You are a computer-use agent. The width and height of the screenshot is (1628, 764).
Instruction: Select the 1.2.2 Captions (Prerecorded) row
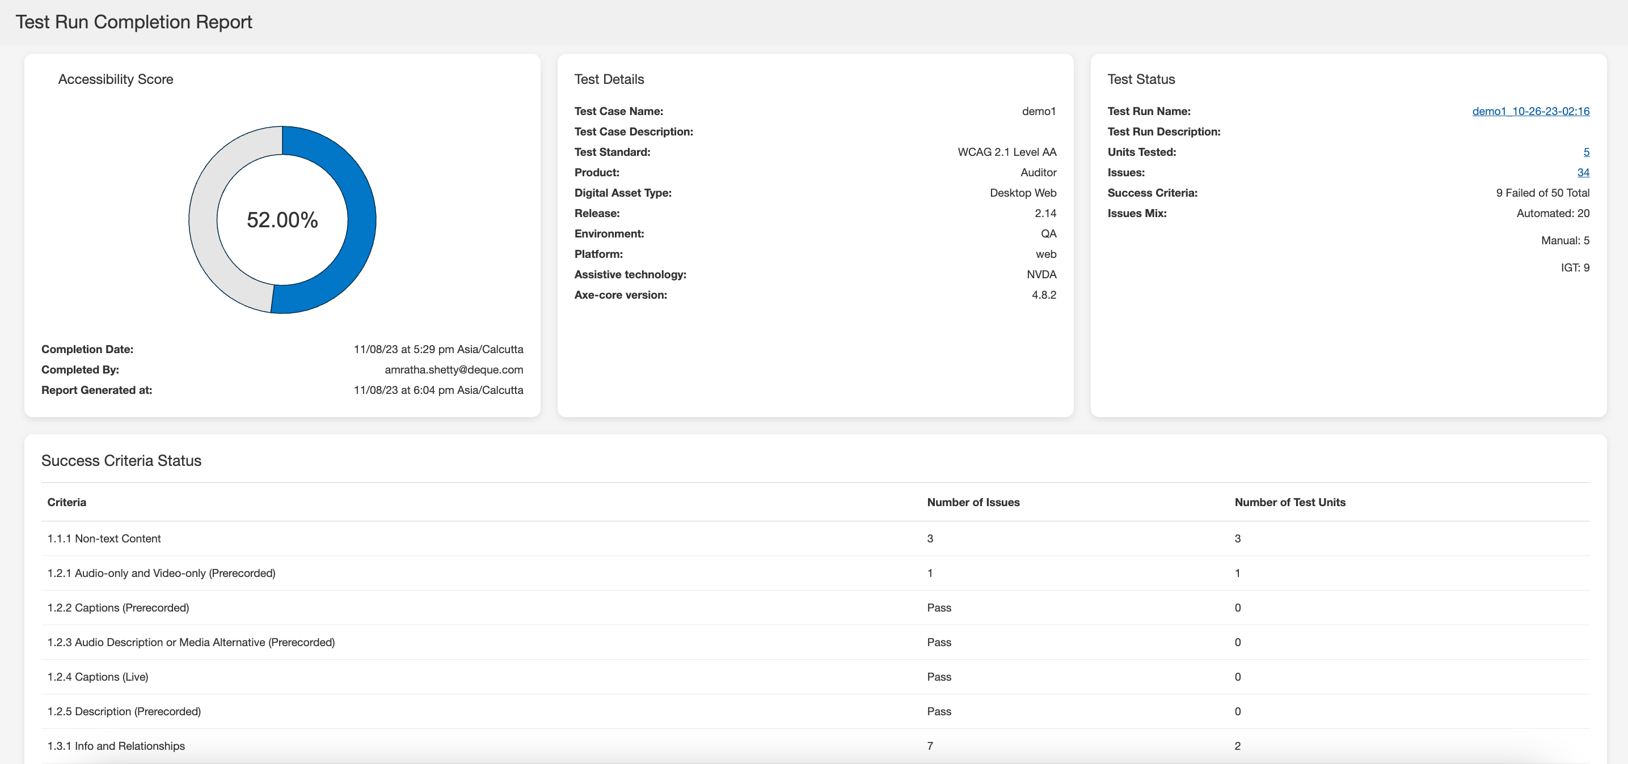coord(118,608)
